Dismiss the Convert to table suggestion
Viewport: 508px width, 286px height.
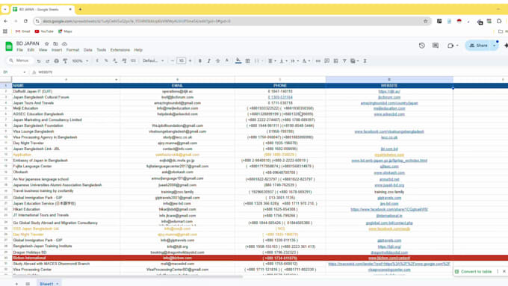(504, 271)
